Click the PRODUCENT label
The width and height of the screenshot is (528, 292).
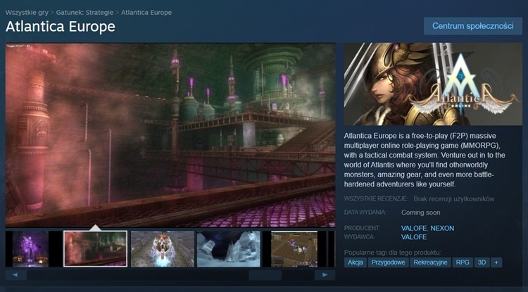(362, 228)
